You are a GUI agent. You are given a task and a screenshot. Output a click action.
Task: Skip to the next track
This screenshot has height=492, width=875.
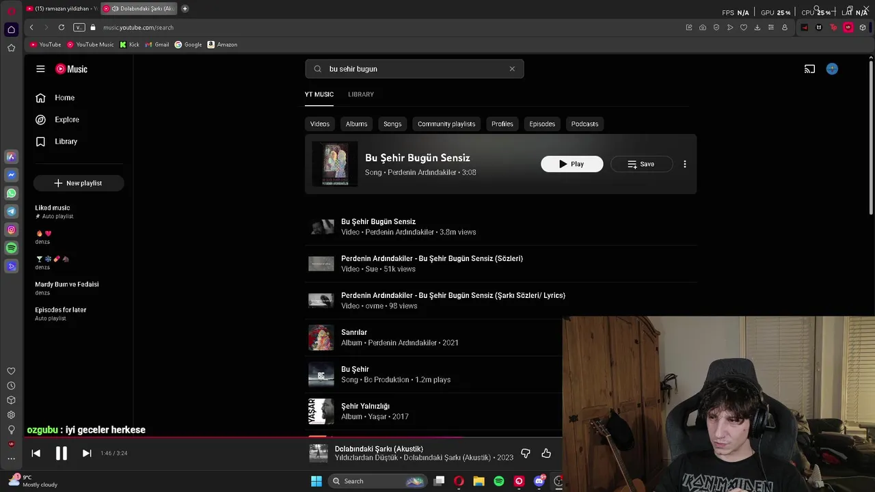click(x=87, y=453)
